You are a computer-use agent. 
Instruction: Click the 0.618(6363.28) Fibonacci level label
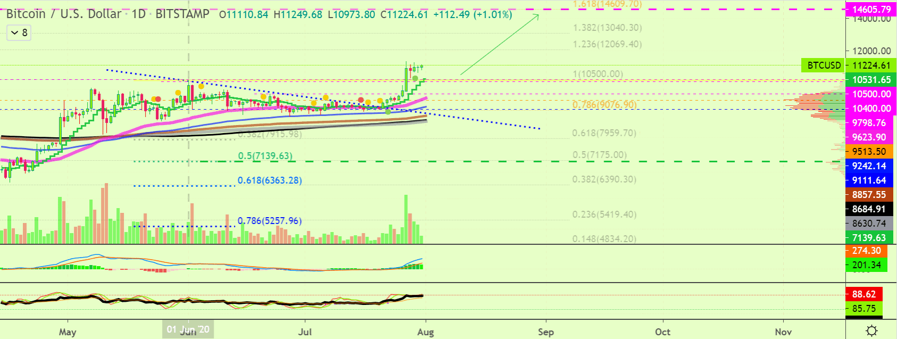270,180
